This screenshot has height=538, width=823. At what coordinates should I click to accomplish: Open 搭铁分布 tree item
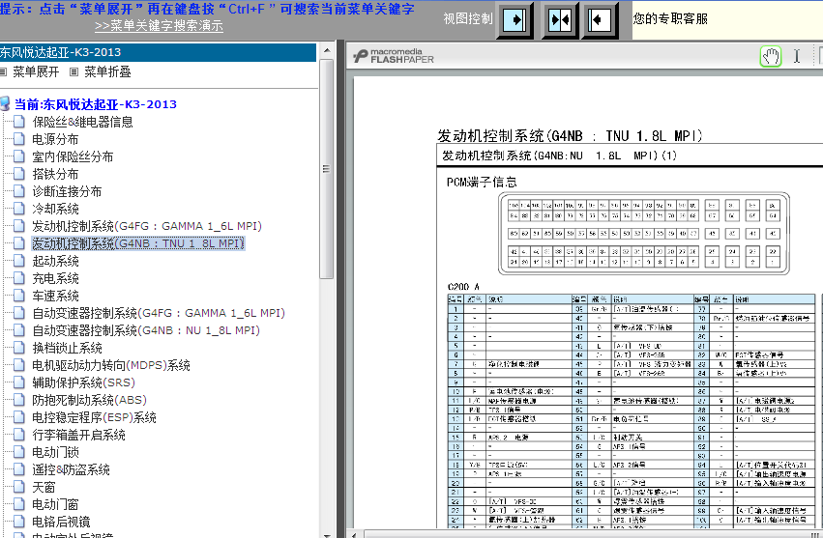tap(55, 174)
